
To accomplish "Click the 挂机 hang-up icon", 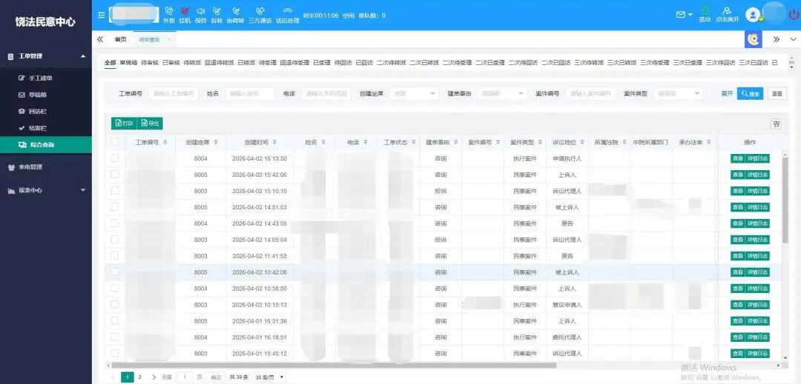I will coord(185,11).
